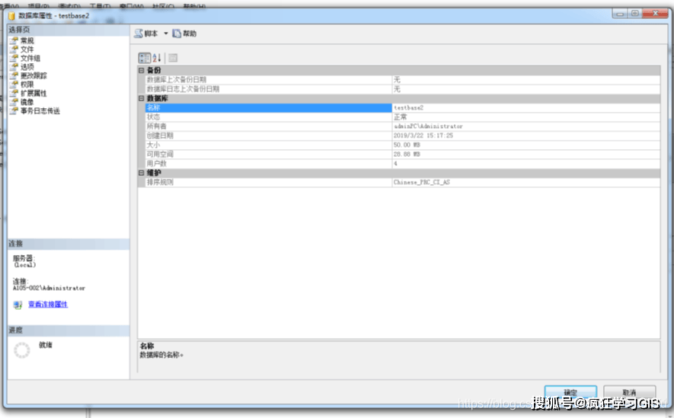Viewport: 674px width, 418px height.
Task: Click the 正常 status value
Action: click(400, 116)
